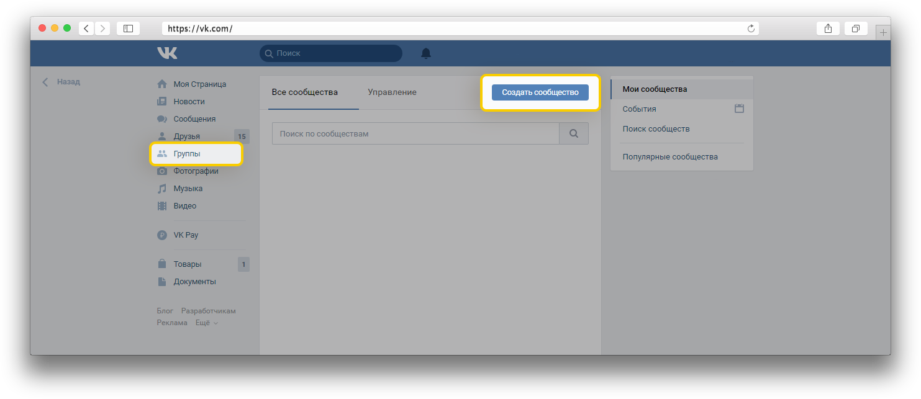Toggle the Safari sidebar button
921x399 pixels.
point(128,29)
